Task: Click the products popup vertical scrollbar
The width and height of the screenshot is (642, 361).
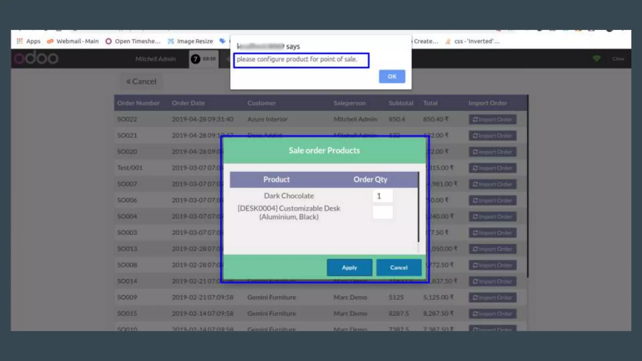Action: (418, 207)
